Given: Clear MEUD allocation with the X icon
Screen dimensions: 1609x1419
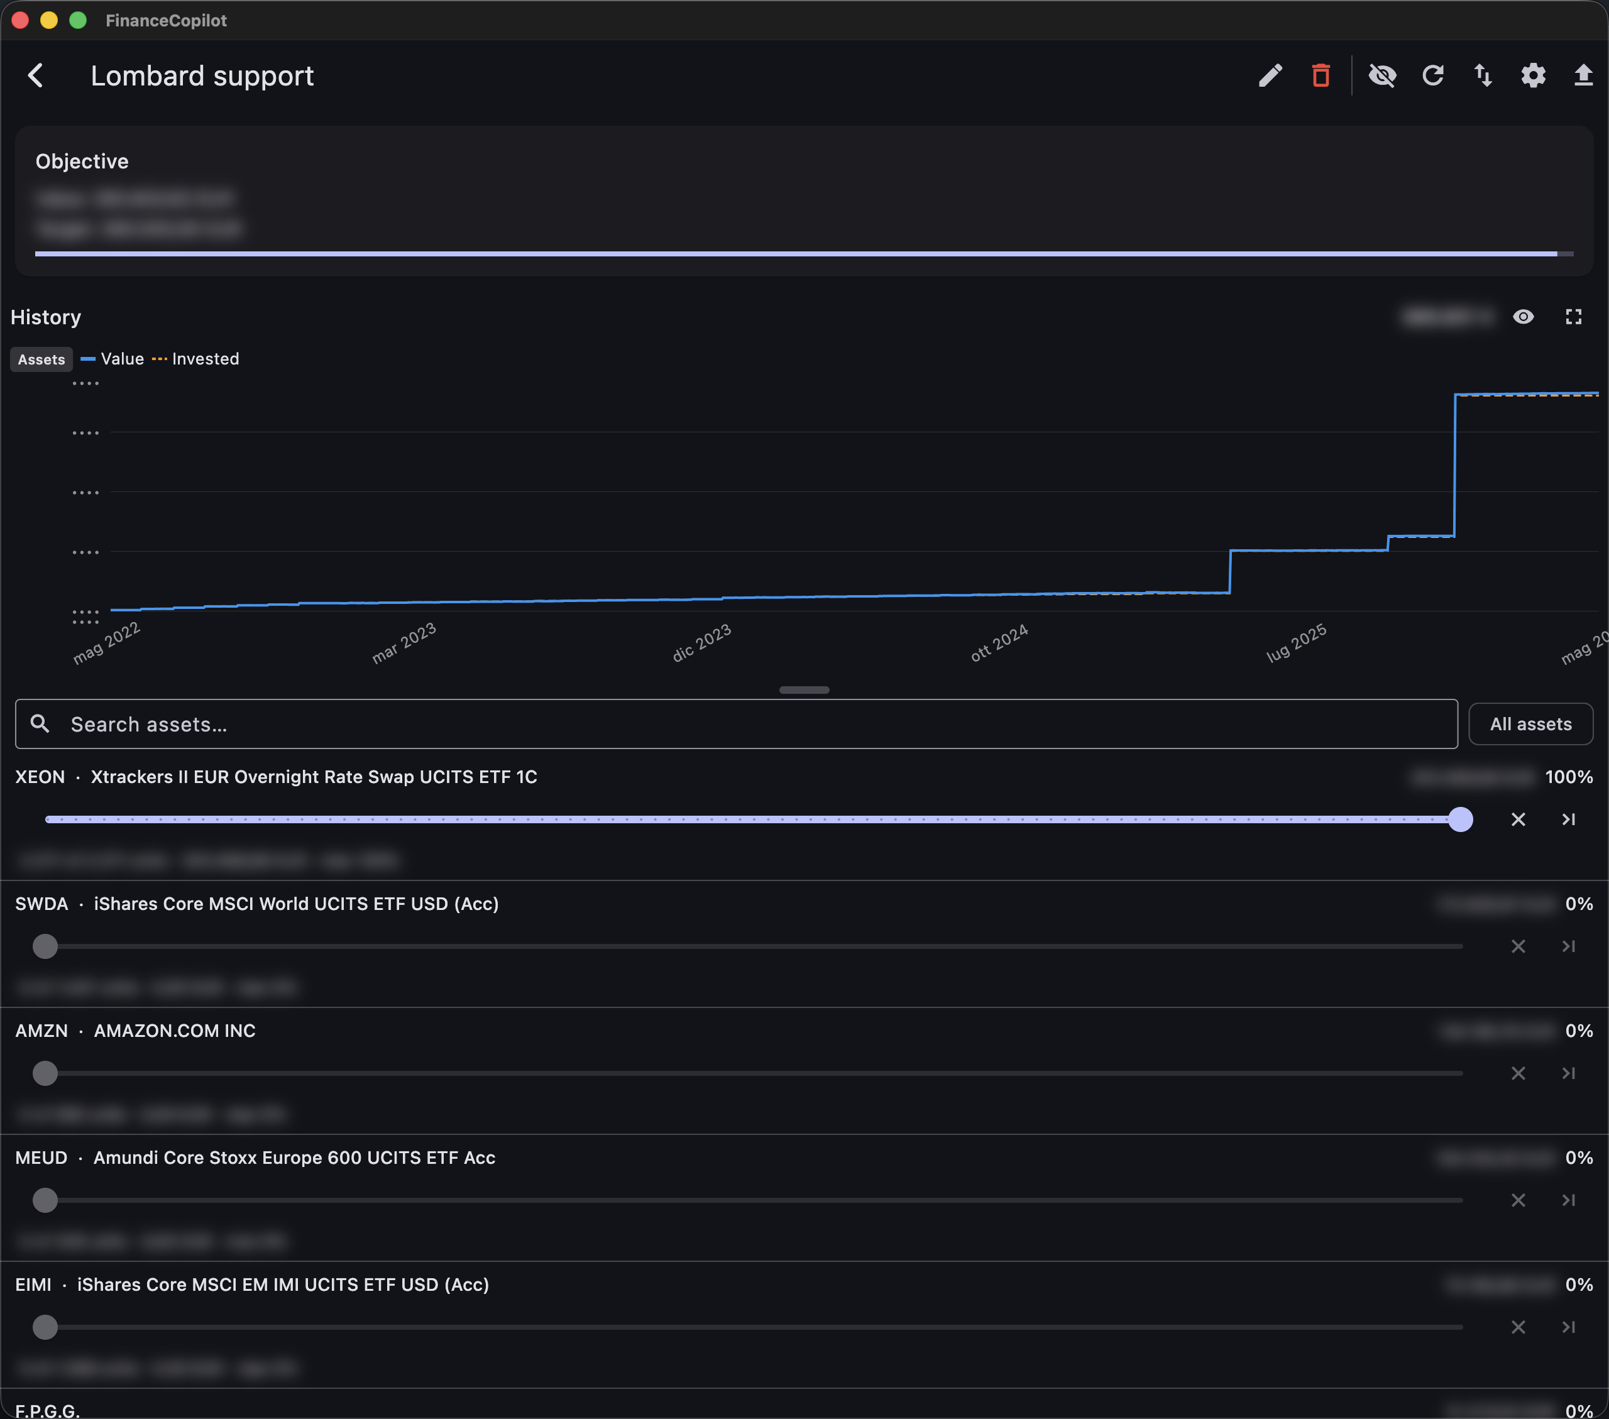Looking at the screenshot, I should (1518, 1200).
